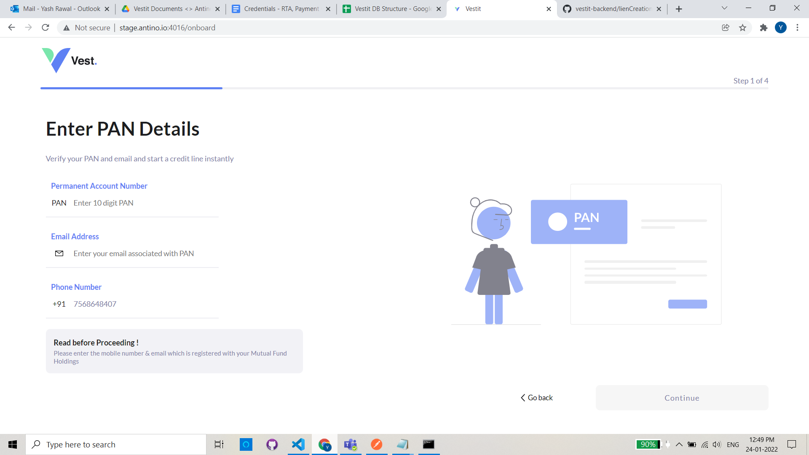Show hidden system tray icons
The image size is (809, 455).
679,444
